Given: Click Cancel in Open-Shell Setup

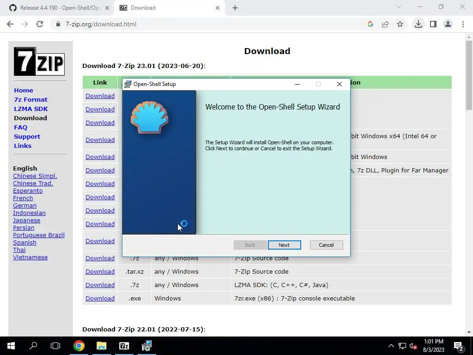Looking at the screenshot, I should 327,245.
